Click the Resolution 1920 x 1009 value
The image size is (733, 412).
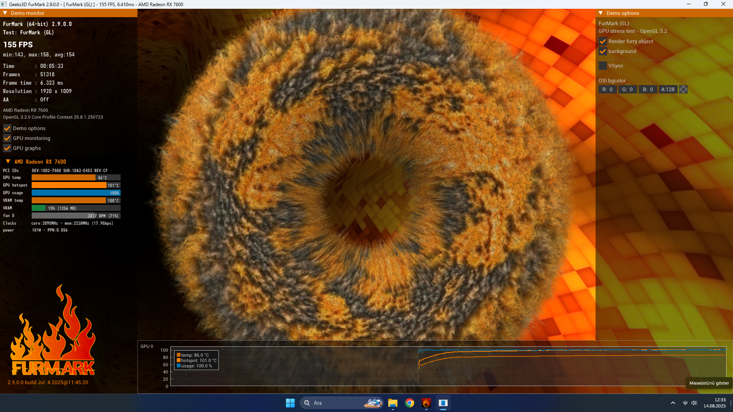point(56,91)
